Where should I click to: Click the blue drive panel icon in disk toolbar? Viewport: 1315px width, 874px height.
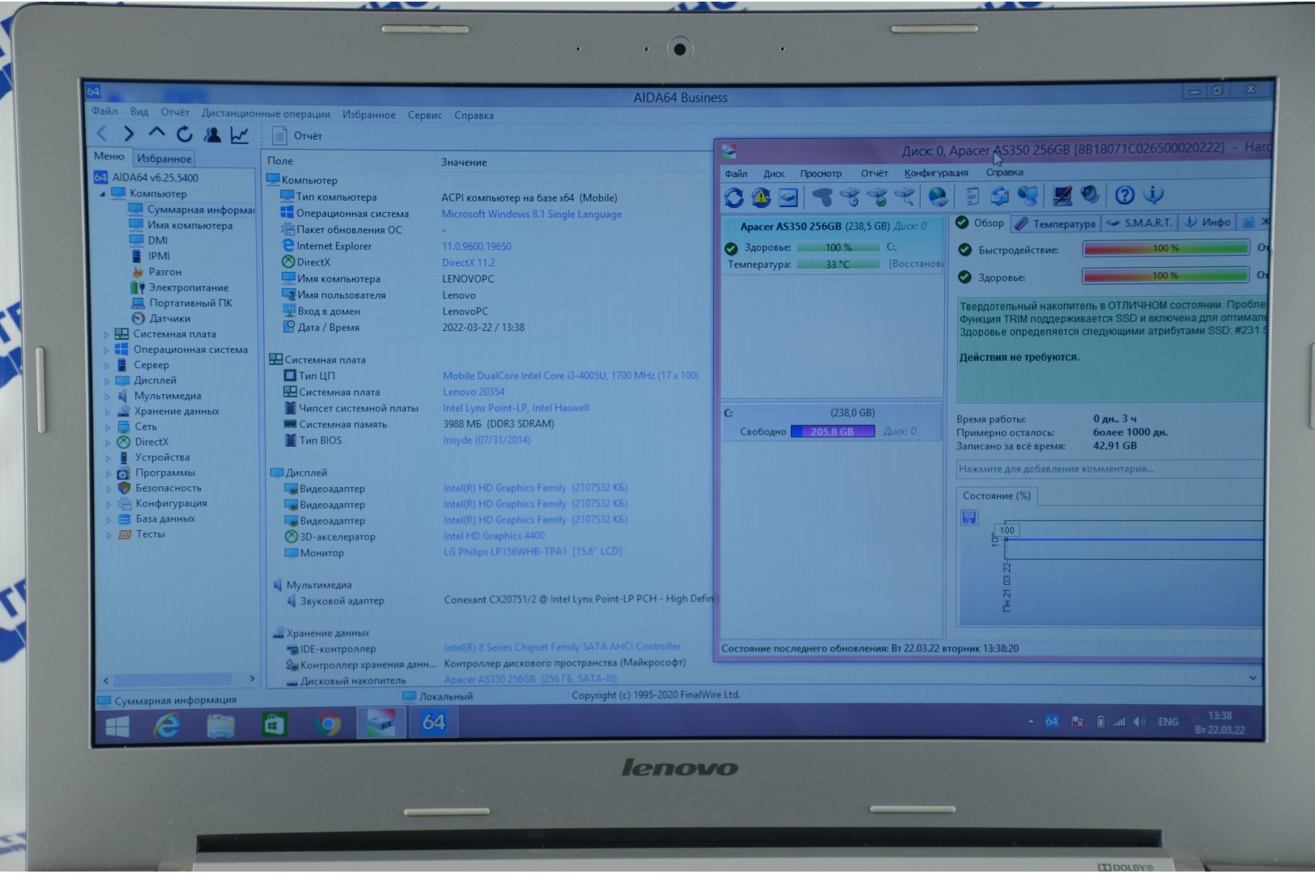(788, 197)
